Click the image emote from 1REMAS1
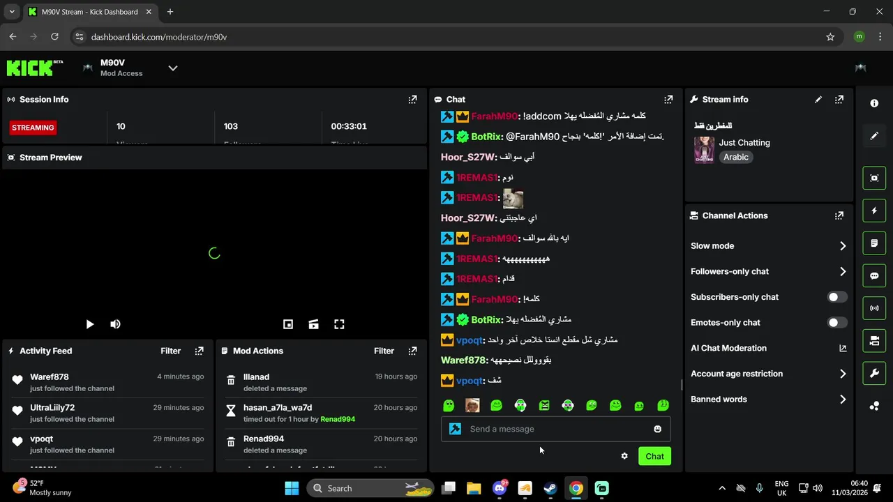The image size is (893, 502). tap(513, 198)
